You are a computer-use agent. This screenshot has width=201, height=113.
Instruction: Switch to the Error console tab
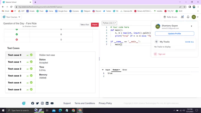125,70
